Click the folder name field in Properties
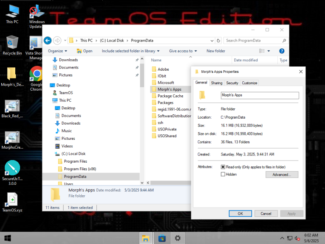The height and width of the screenshot is (244, 325). coord(260,95)
